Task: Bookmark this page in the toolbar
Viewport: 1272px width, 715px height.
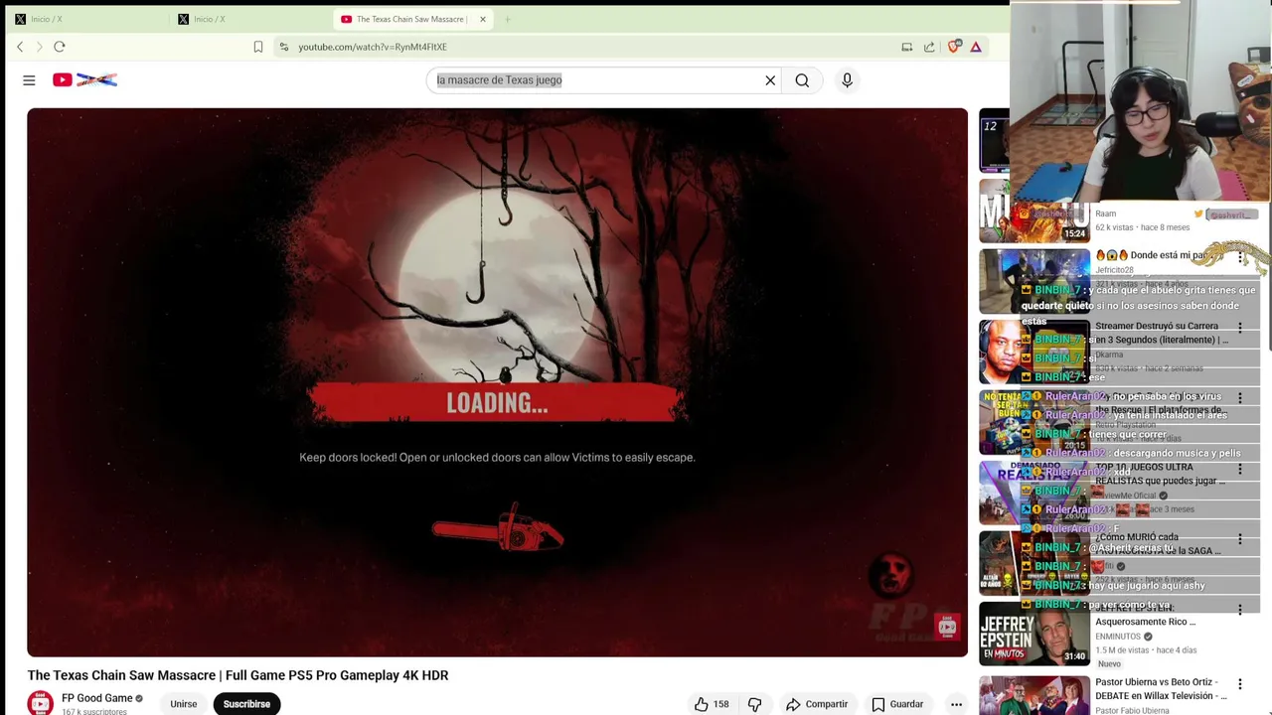Action: click(x=258, y=47)
